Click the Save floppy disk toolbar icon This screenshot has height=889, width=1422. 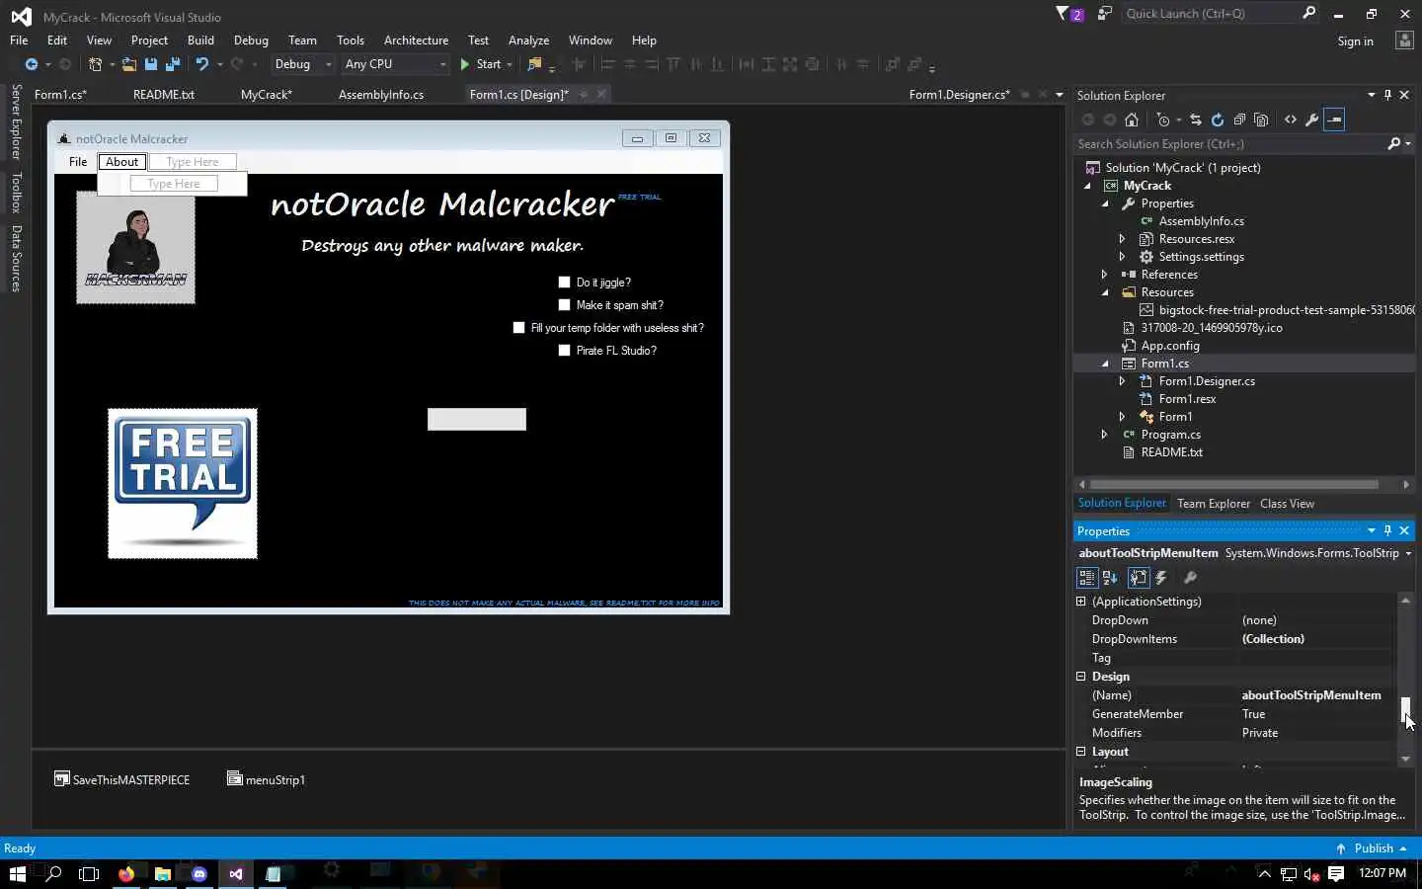(151, 64)
